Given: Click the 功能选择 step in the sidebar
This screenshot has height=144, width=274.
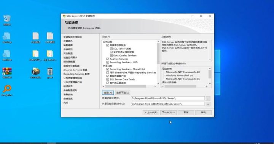Looking at the screenshot, I should pyautogui.click(x=68, y=45).
